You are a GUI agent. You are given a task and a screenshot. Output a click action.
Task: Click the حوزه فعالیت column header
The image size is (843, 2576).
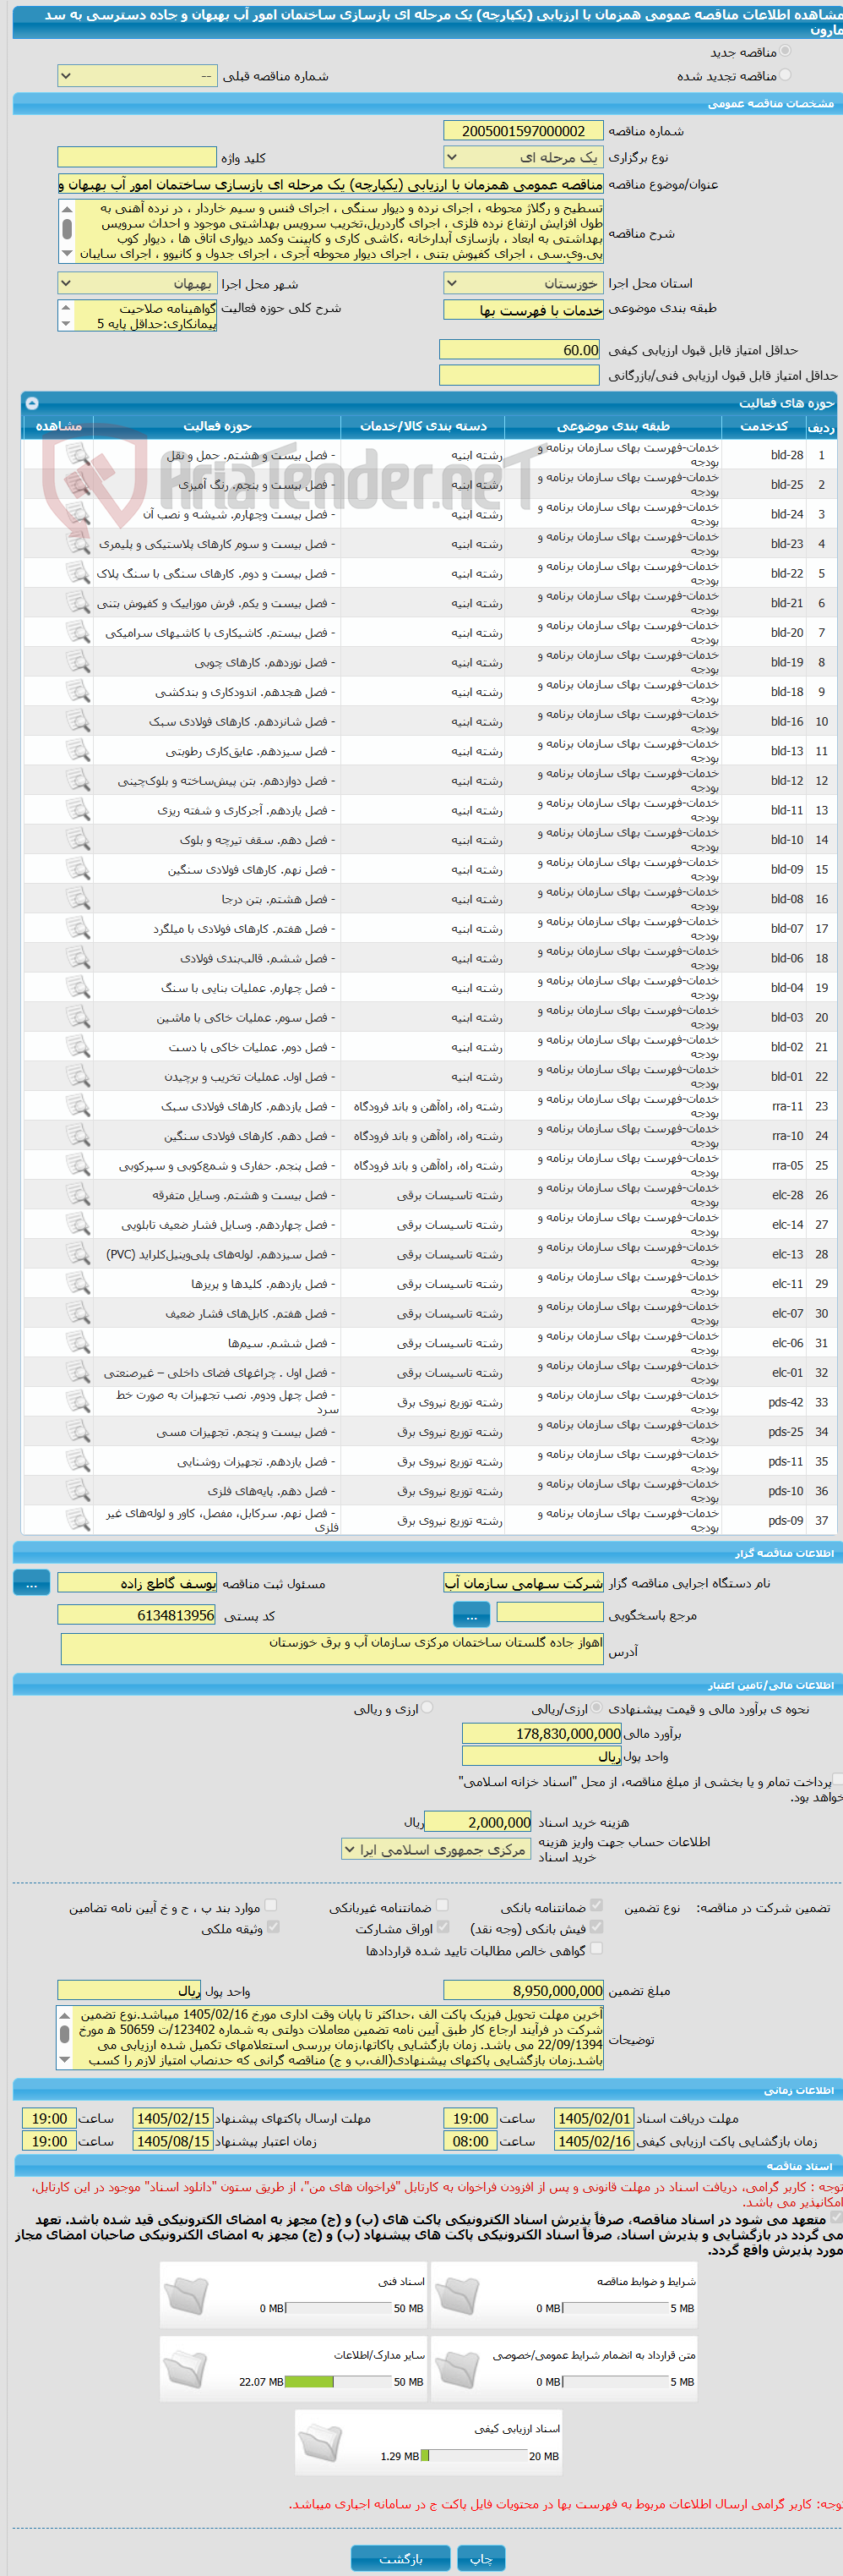click(217, 426)
